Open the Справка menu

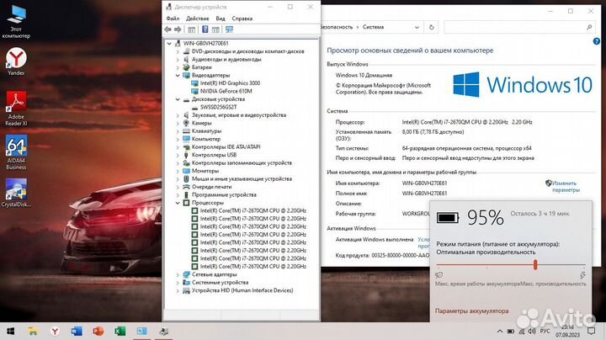[x=242, y=19]
